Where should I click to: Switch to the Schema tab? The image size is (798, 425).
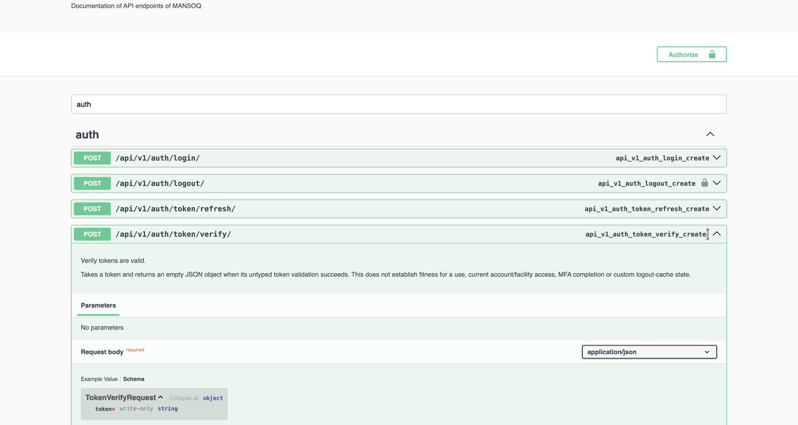134,379
